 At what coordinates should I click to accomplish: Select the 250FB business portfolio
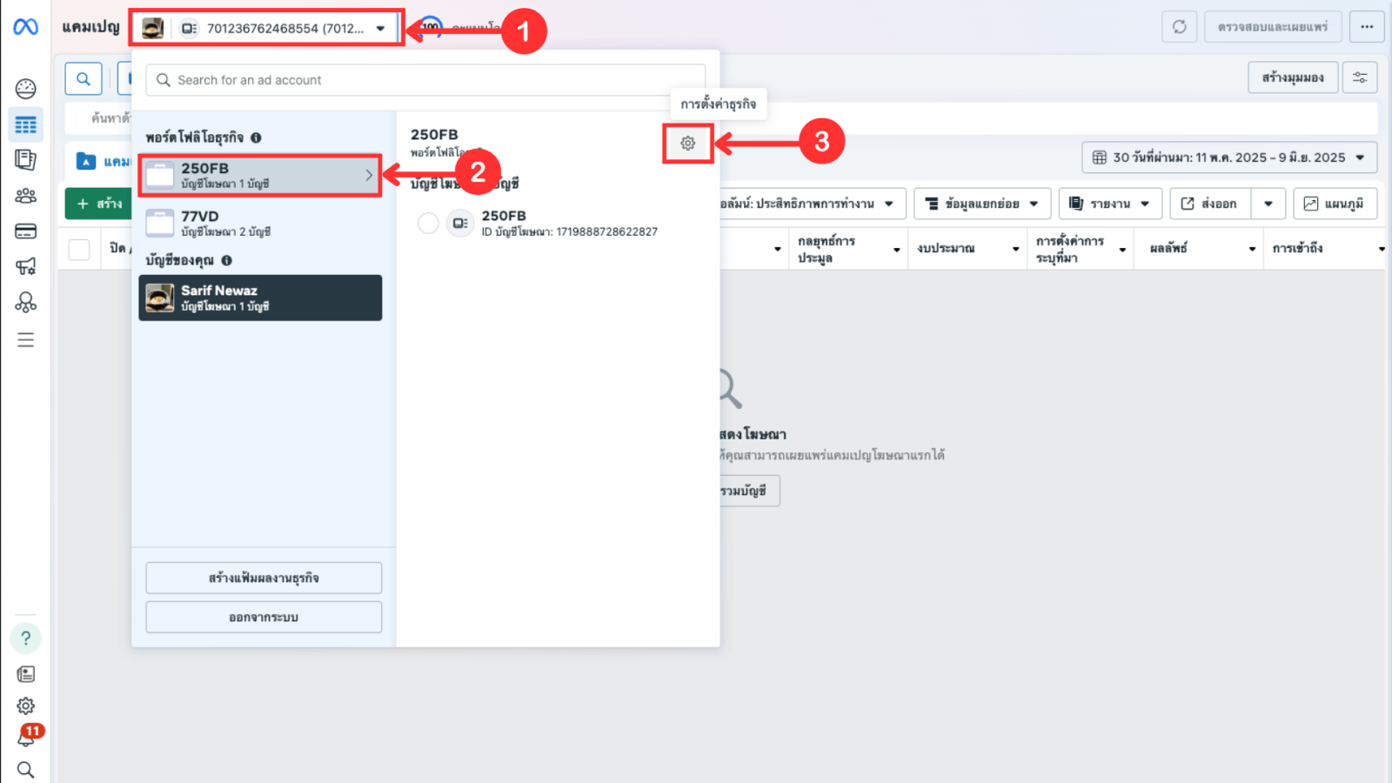[259, 175]
